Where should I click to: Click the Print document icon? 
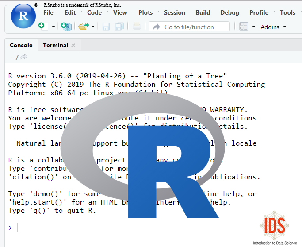point(137,26)
